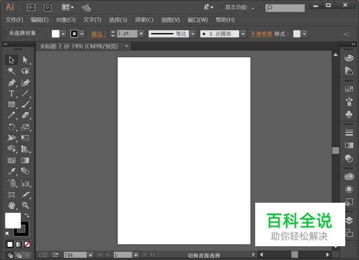Select the Zoom magnifier tool
The image size is (359, 260).
(25, 205)
